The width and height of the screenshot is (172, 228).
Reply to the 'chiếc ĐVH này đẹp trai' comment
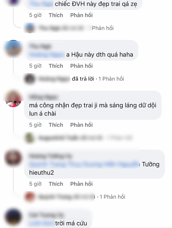click(81, 15)
